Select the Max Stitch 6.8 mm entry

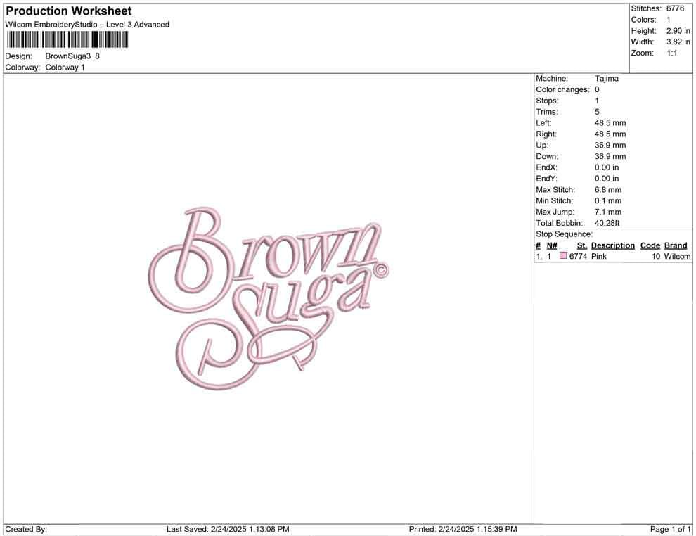[607, 189]
